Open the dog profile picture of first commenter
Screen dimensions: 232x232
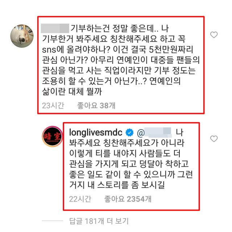22,36
